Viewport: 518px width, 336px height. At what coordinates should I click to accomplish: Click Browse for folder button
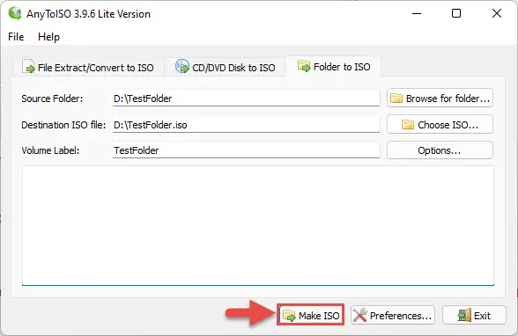click(x=440, y=98)
